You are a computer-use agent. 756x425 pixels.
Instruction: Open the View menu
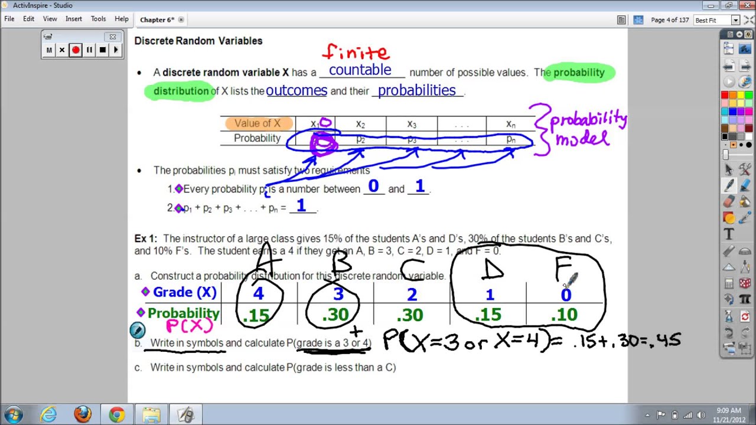click(x=50, y=19)
